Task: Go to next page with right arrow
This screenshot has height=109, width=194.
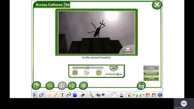Action: click(x=72, y=85)
